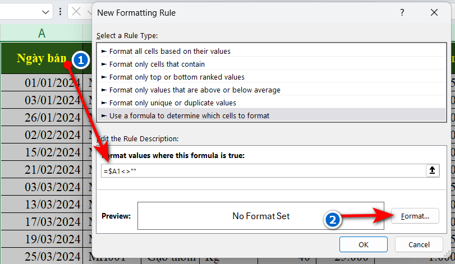Click the 'No Format Set' preview box
Image resolution: width=455 pixels, height=264 pixels.
(260, 216)
